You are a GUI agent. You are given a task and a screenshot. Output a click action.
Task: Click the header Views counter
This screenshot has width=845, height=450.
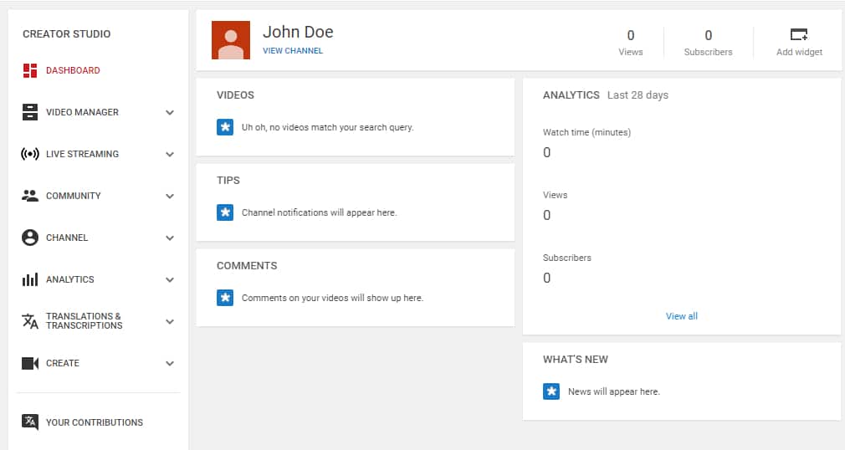(631, 43)
